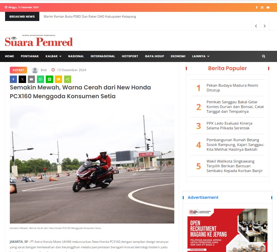Open the site search magnifier

pos(263,56)
